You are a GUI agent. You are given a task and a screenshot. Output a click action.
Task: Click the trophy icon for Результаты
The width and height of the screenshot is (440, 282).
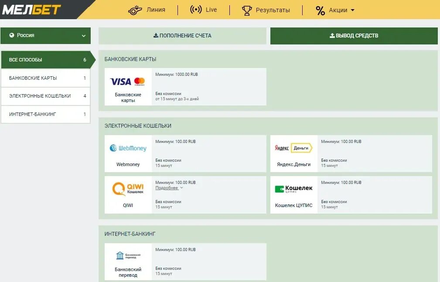[247, 10]
